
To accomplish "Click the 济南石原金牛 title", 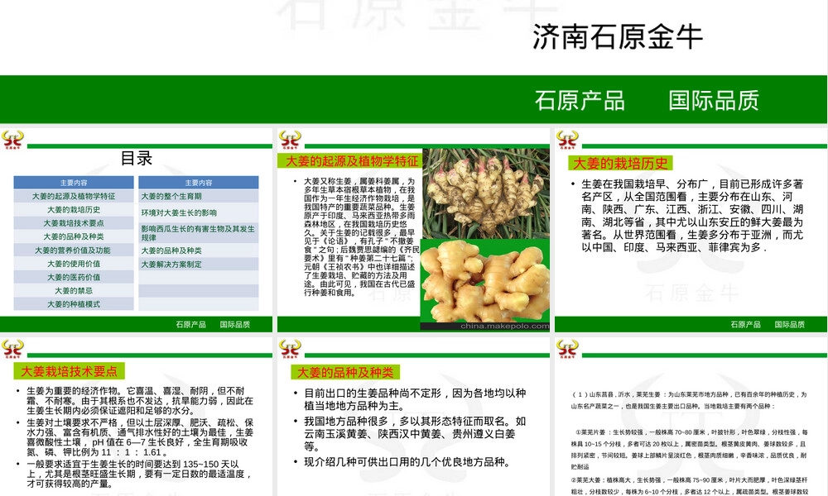I will tap(618, 37).
